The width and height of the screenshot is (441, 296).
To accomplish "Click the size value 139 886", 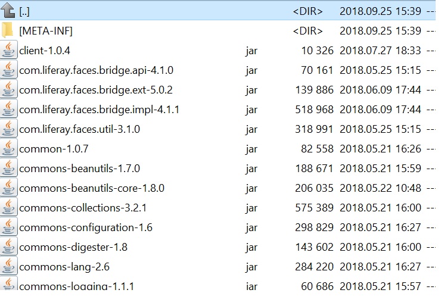I will click(314, 90).
